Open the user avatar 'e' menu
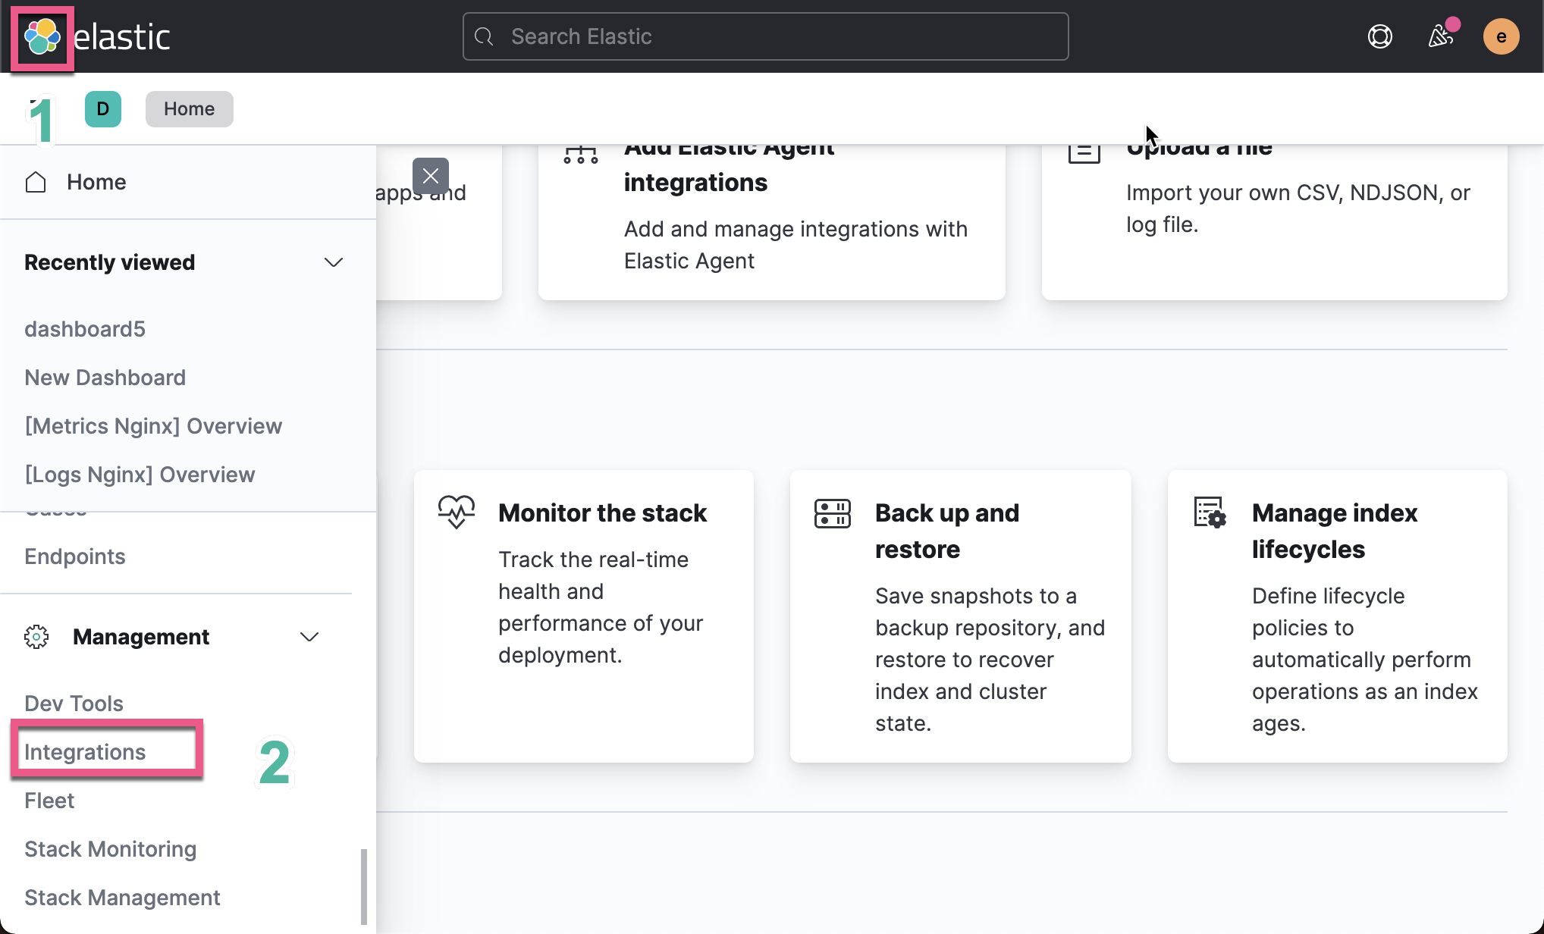The width and height of the screenshot is (1544, 934). tap(1501, 36)
